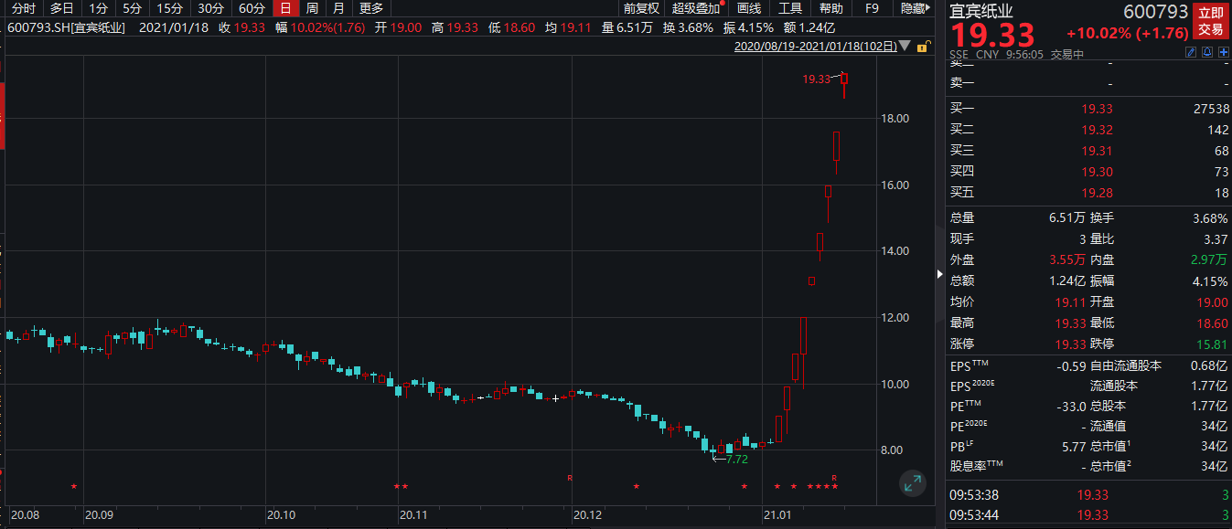This screenshot has width=1232, height=529.
Task: Expand the 更多 period options
Action: (x=371, y=8)
